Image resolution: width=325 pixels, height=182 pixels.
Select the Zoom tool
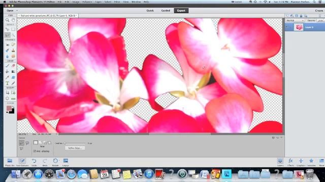click(7, 20)
